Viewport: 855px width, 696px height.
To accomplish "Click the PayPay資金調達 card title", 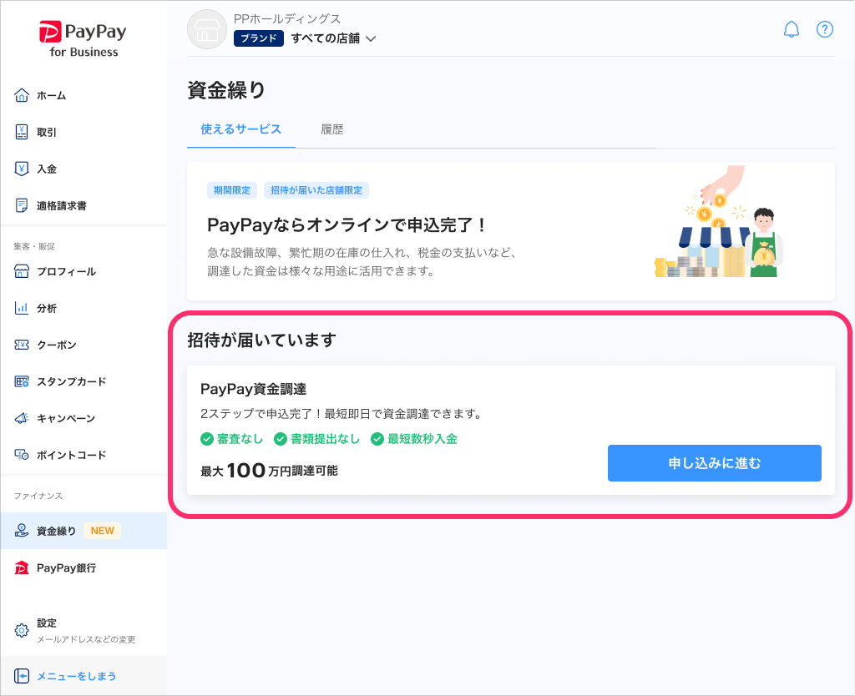I will [x=253, y=389].
